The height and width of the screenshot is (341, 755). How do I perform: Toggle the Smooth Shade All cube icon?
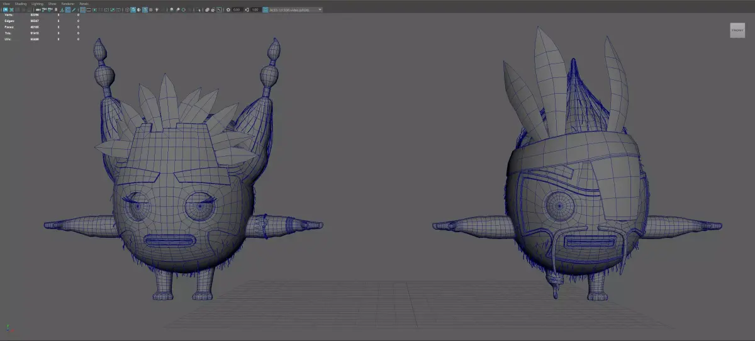[x=133, y=10]
